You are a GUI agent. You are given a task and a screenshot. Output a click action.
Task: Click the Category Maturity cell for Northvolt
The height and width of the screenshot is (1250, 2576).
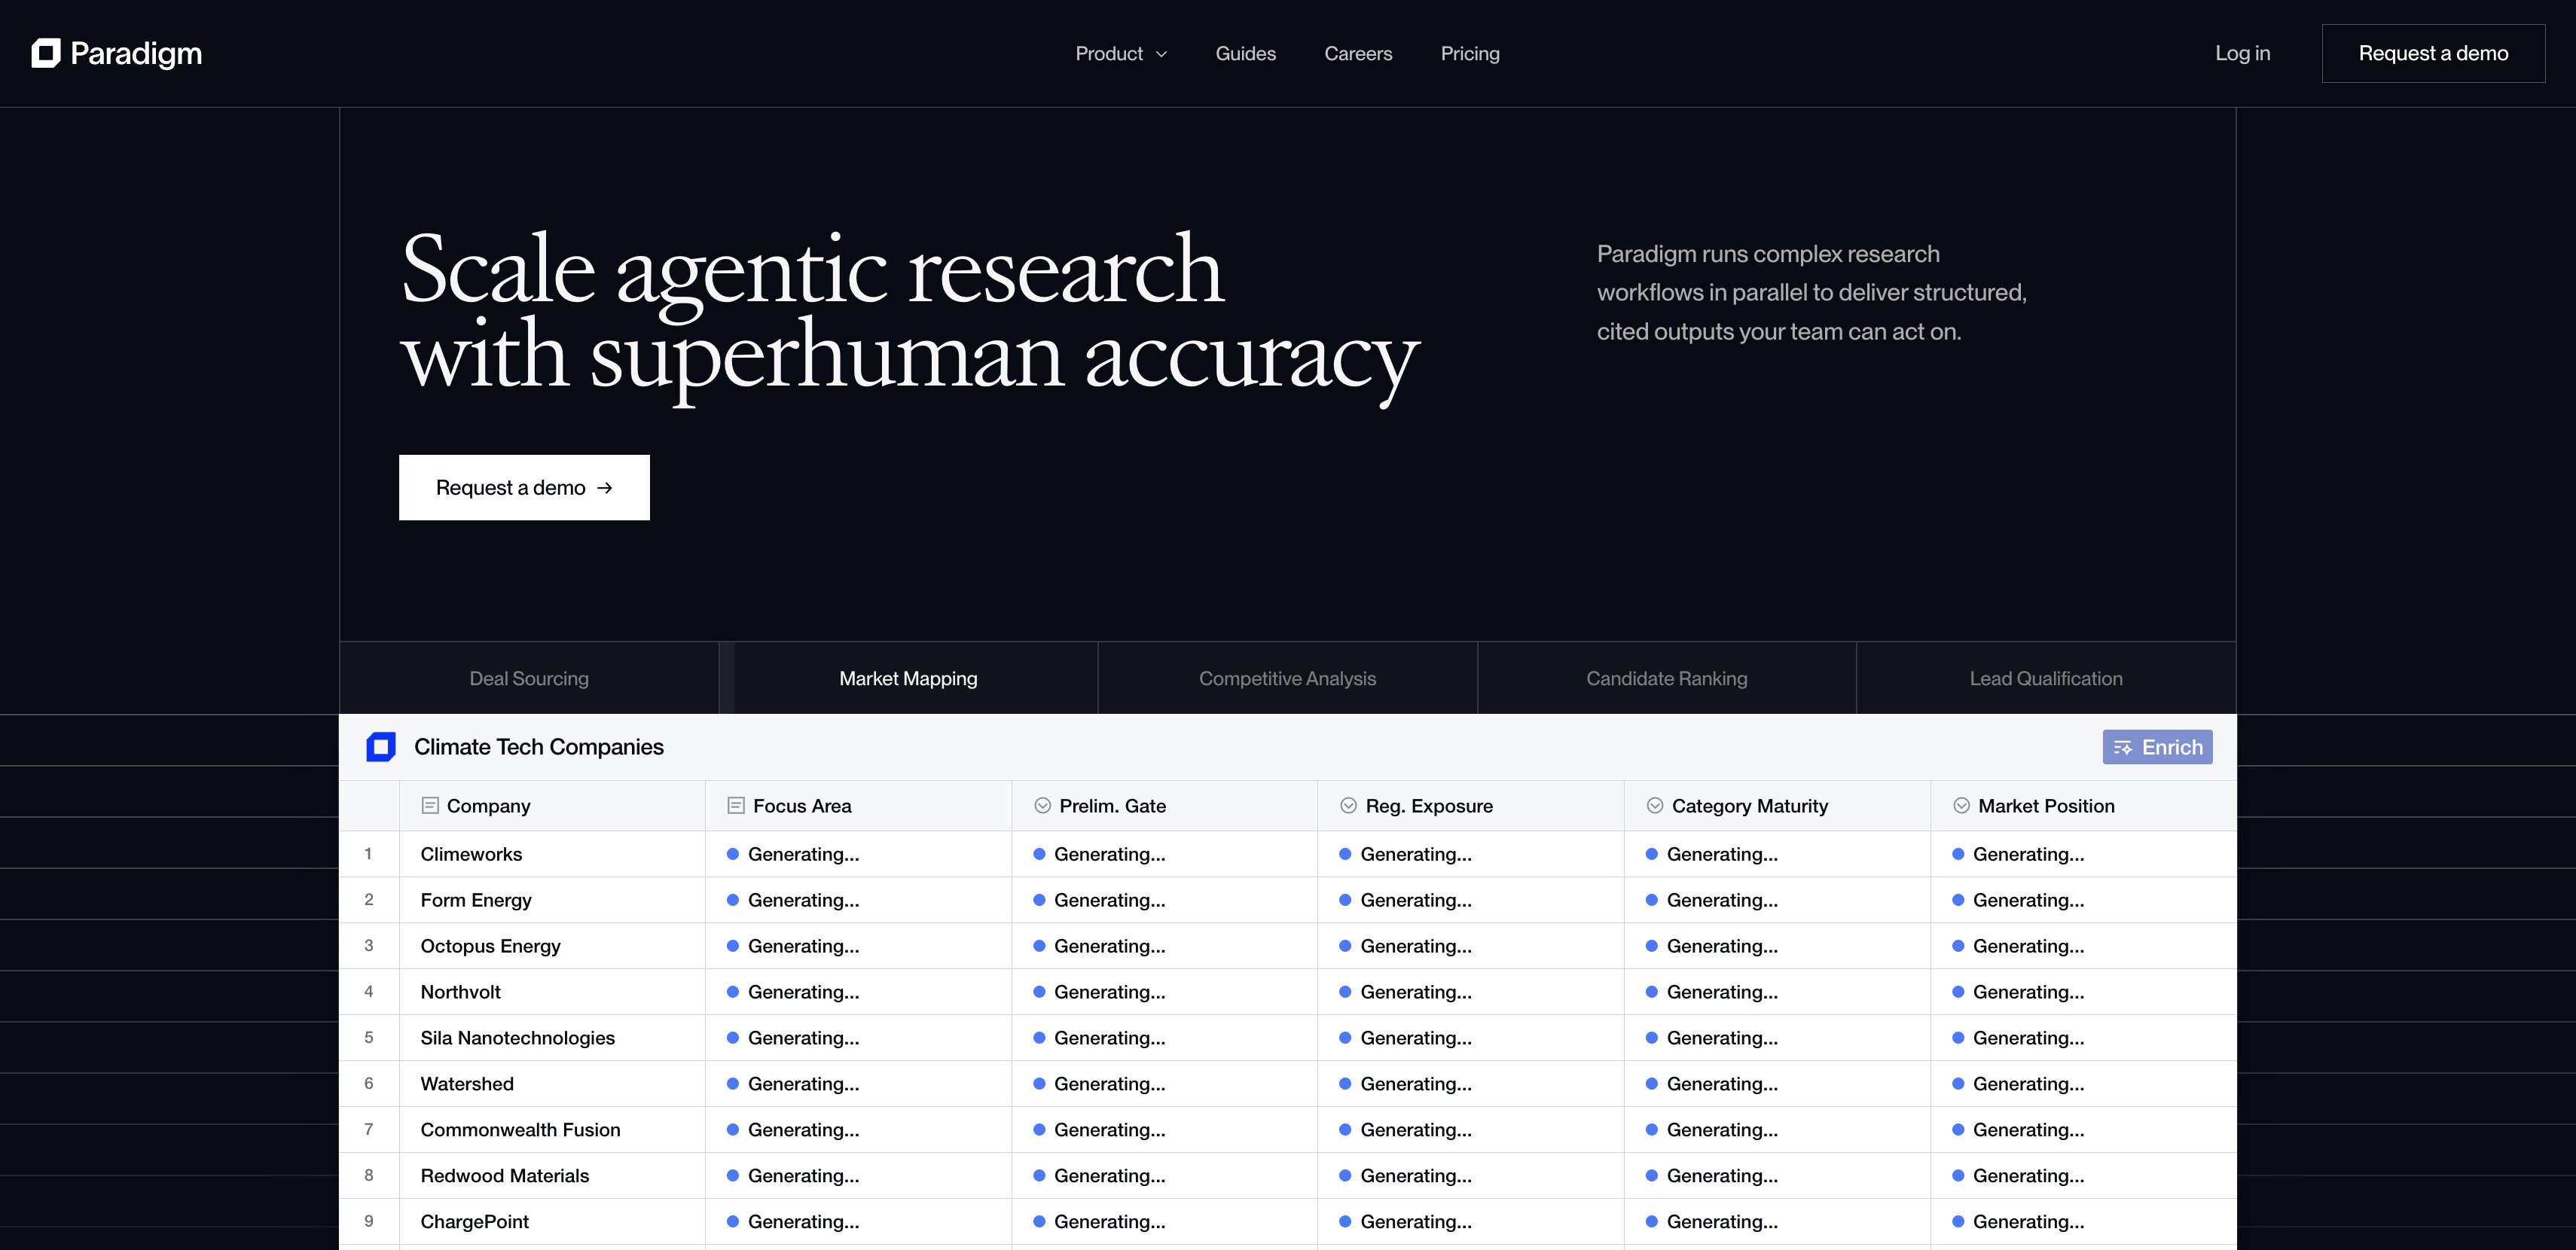tap(1777, 992)
